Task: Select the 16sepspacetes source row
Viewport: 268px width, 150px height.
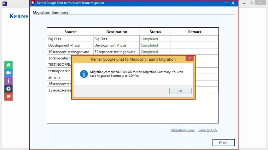Action: click(x=59, y=84)
